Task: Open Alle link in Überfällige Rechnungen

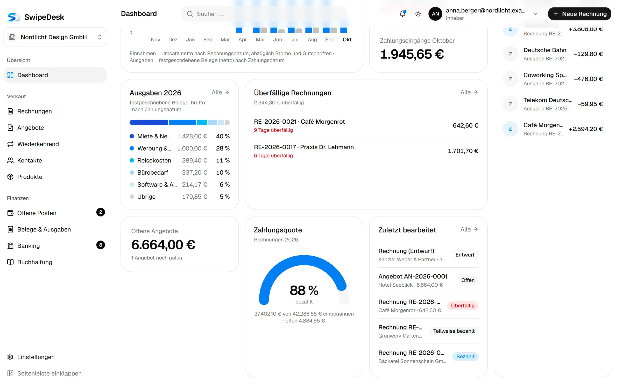Action: 469,92
